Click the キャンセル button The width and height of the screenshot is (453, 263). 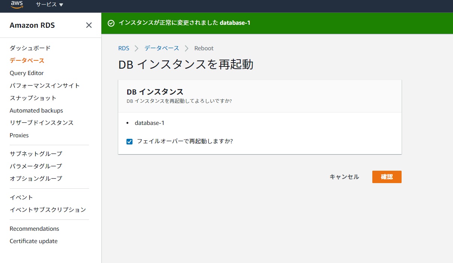pos(344,177)
